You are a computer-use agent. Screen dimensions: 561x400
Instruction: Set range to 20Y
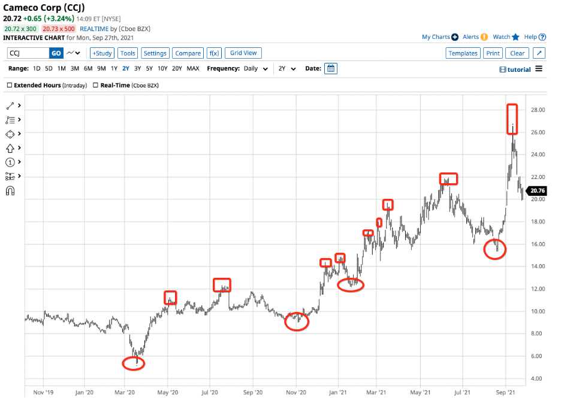click(x=177, y=68)
